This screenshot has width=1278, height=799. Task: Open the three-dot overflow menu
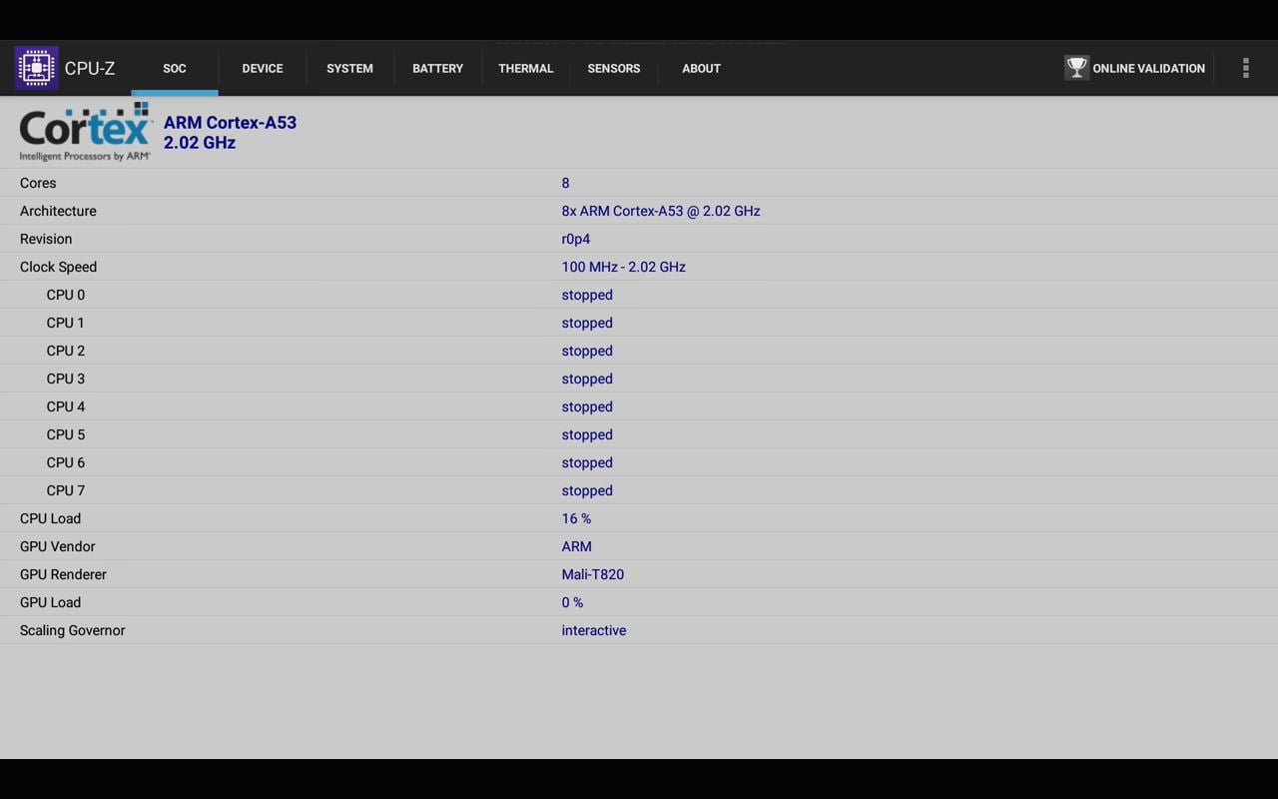[x=1245, y=68]
